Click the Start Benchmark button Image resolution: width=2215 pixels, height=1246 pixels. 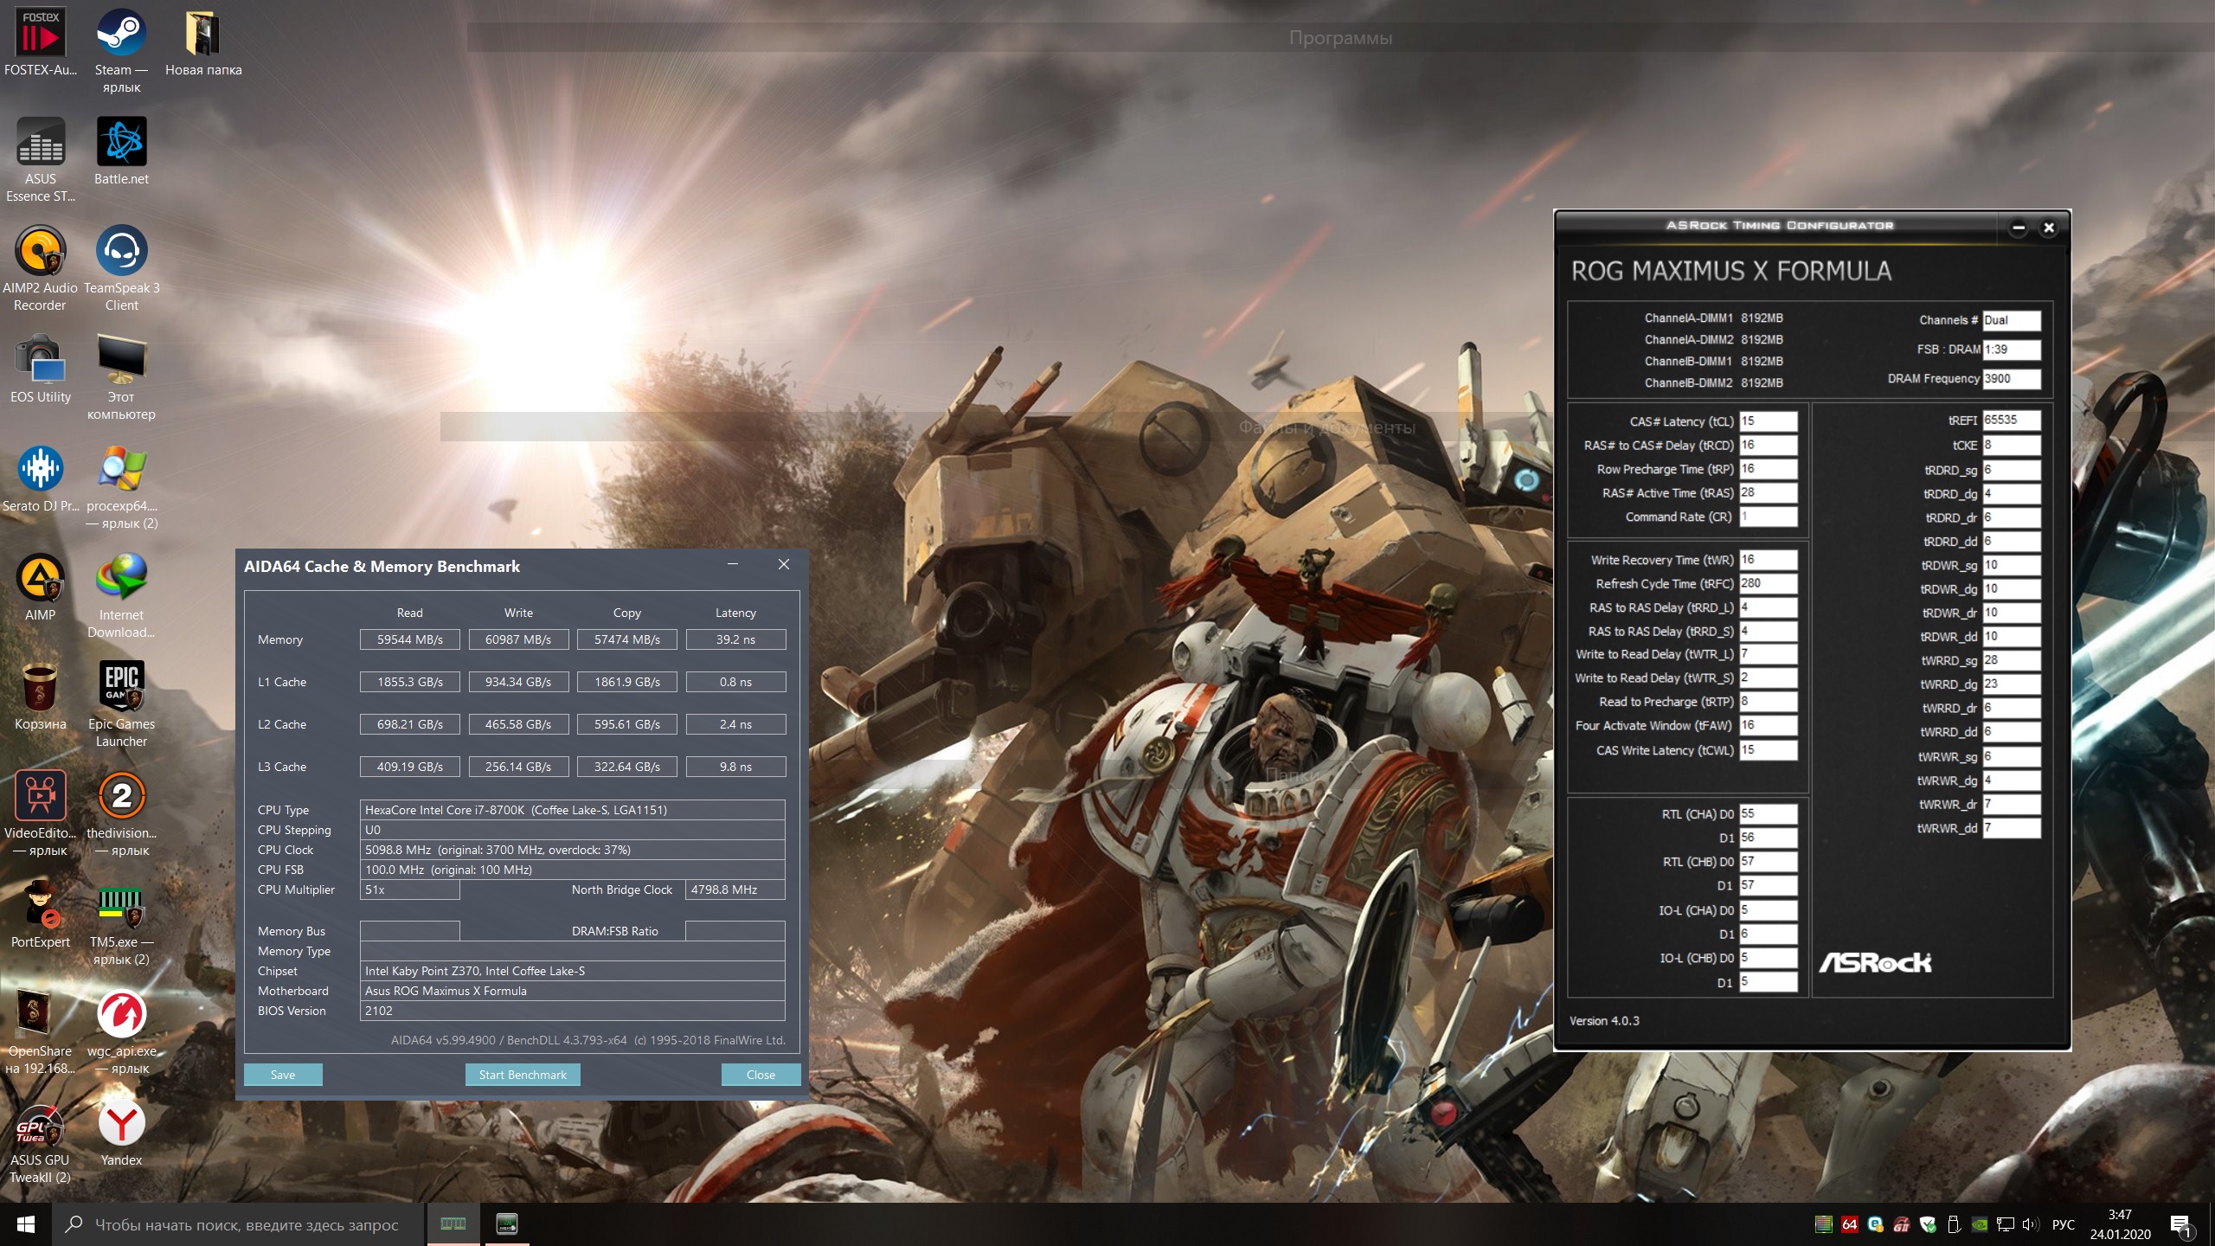click(523, 1075)
